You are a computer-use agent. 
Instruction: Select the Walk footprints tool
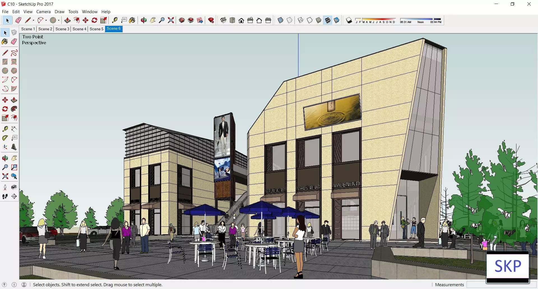[x=5, y=196]
